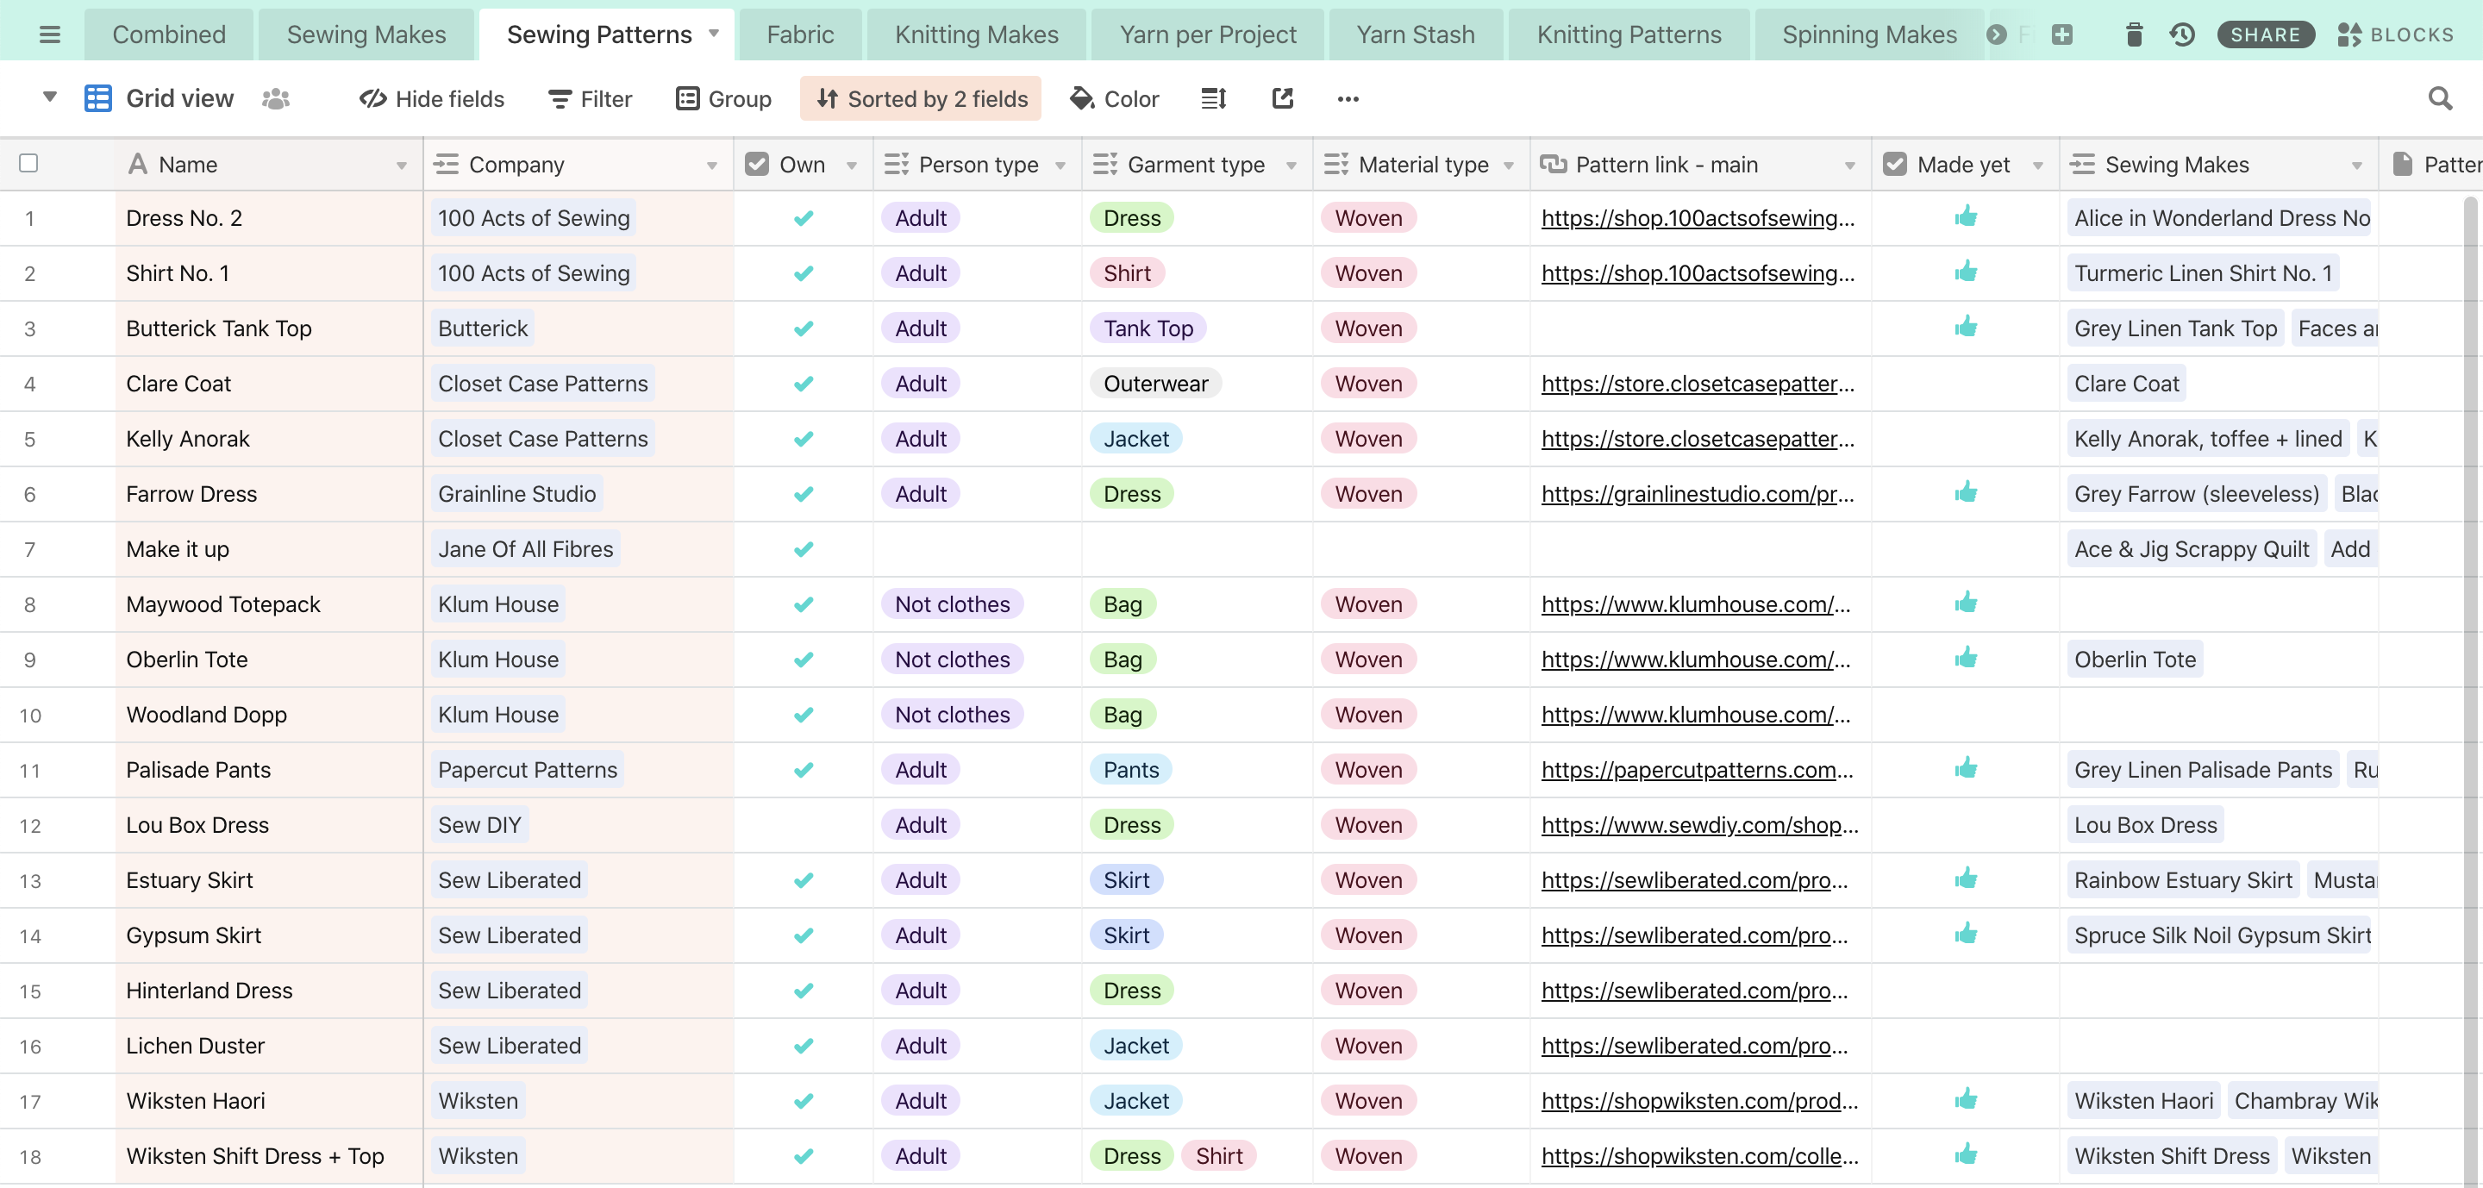Open Pattern link - main column dropdown
Image resolution: width=2483 pixels, height=1188 pixels.
tap(1849, 166)
